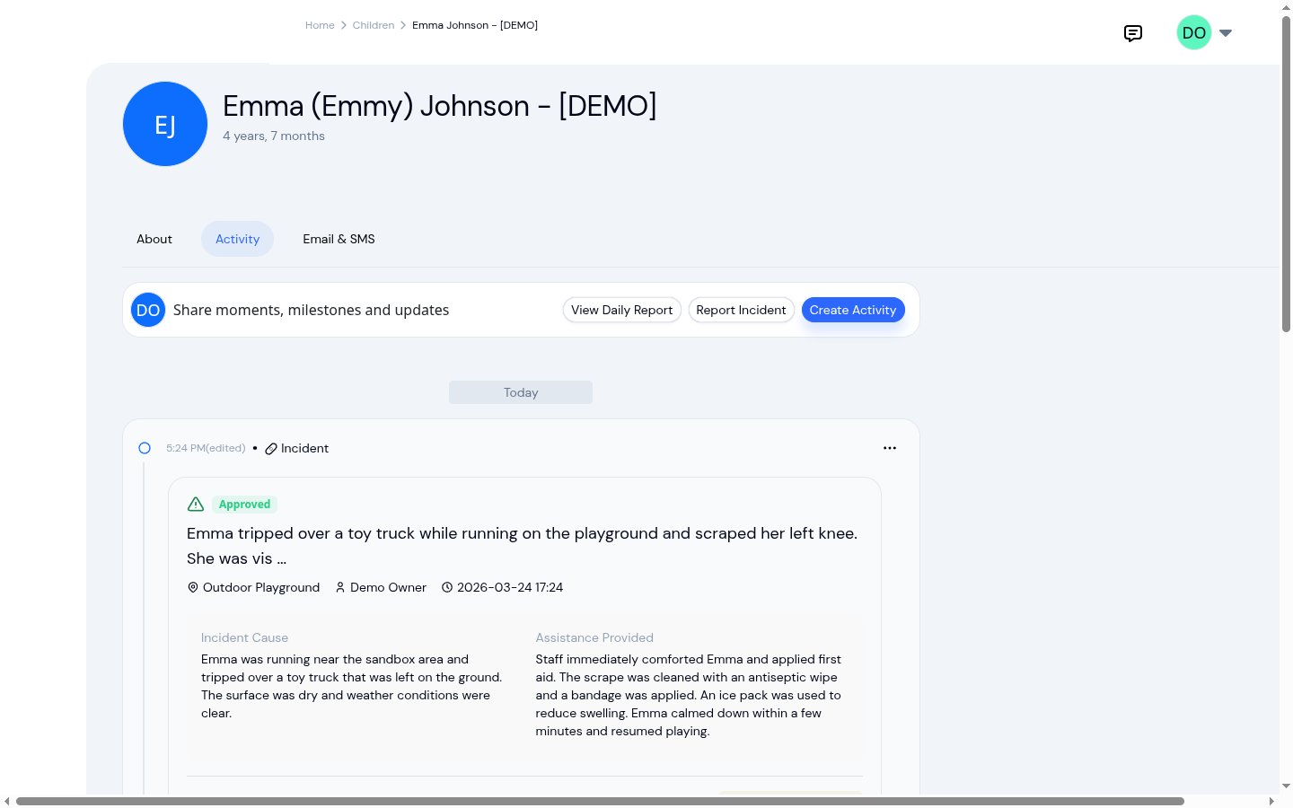Click the Incident attachment label icon
The height and width of the screenshot is (808, 1293).
click(271, 449)
